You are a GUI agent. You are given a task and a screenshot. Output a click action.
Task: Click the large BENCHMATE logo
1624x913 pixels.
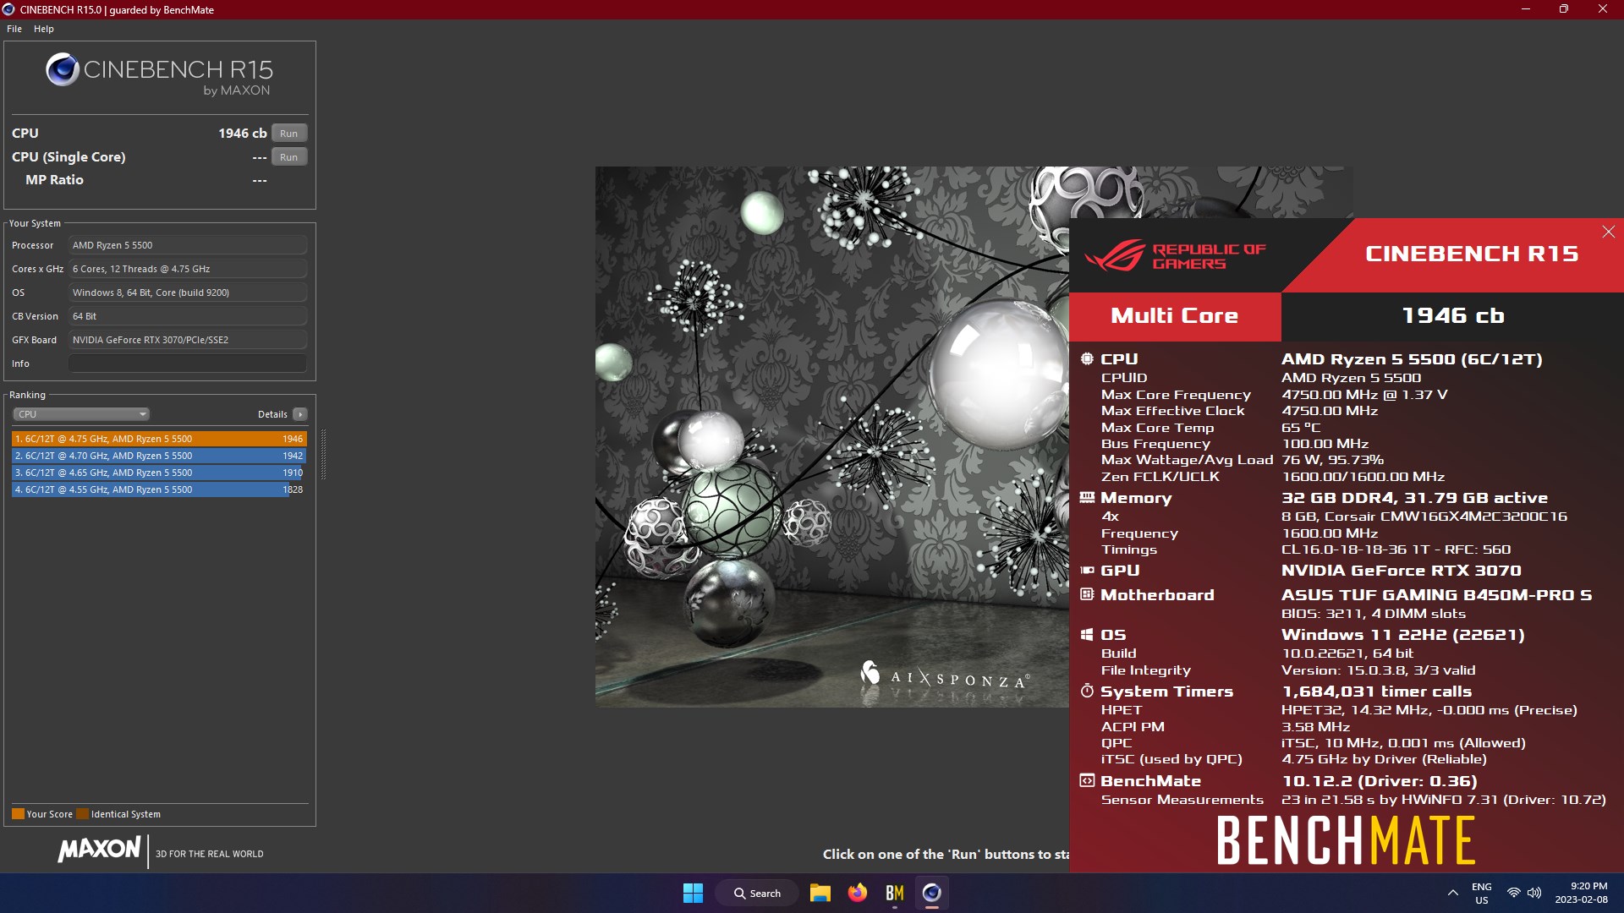coord(1346,840)
